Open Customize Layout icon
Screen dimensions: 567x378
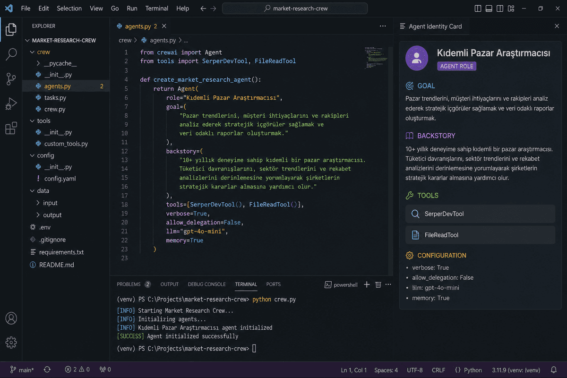[510, 9]
